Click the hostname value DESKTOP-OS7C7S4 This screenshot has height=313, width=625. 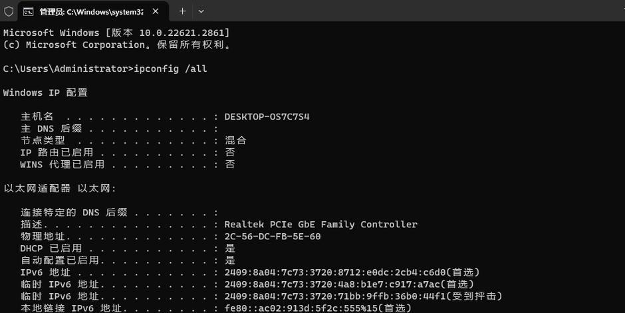click(x=267, y=117)
